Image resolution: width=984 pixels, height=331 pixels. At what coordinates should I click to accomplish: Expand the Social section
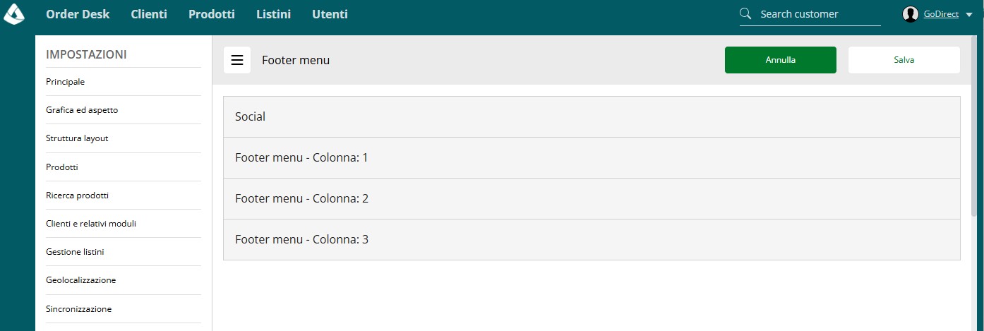tap(592, 116)
